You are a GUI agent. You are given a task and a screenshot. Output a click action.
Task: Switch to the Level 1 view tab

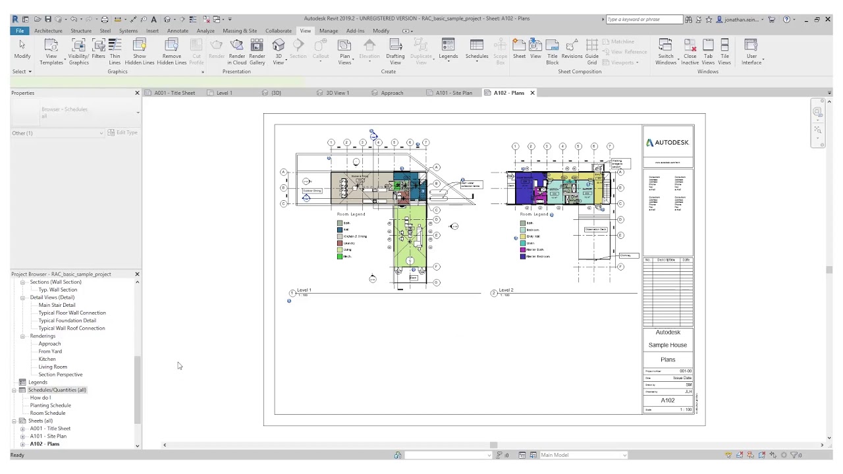coord(220,93)
